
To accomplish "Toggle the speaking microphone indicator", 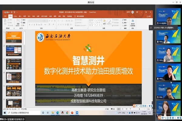I will [151, 28].
